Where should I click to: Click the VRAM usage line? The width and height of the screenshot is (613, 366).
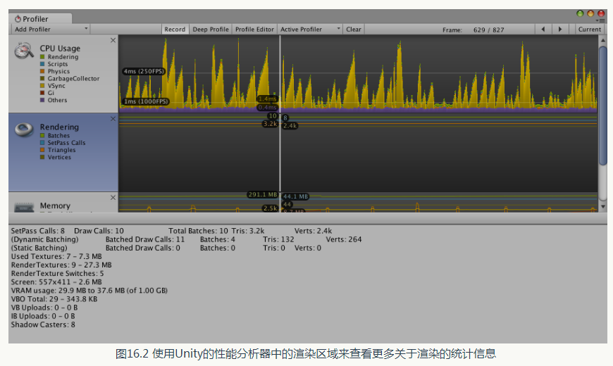pos(89,291)
